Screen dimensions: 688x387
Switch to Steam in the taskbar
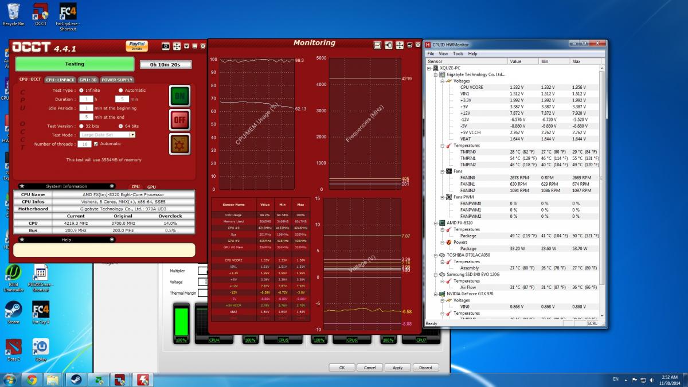click(75, 380)
